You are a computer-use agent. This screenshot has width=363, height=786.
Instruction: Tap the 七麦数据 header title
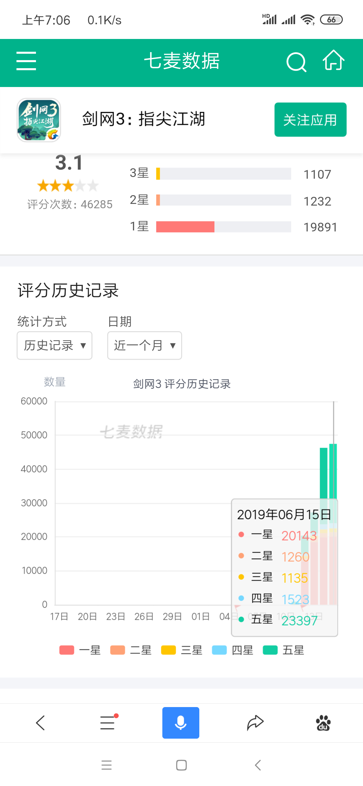(x=182, y=61)
